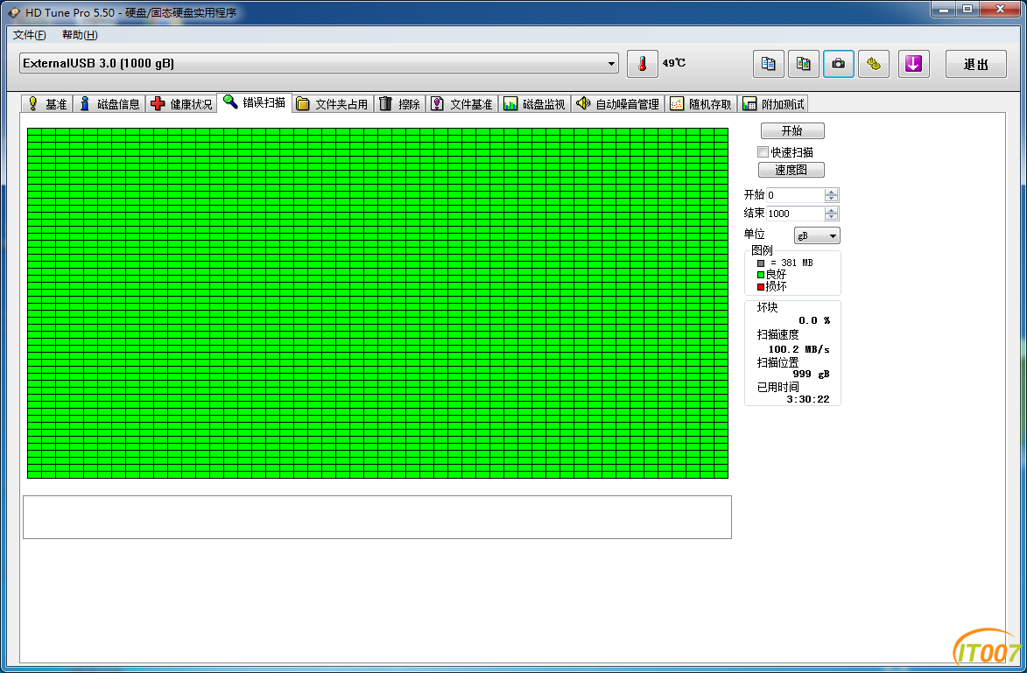Click the thermometer temperature icon
The width and height of the screenshot is (1027, 673).
pos(642,64)
